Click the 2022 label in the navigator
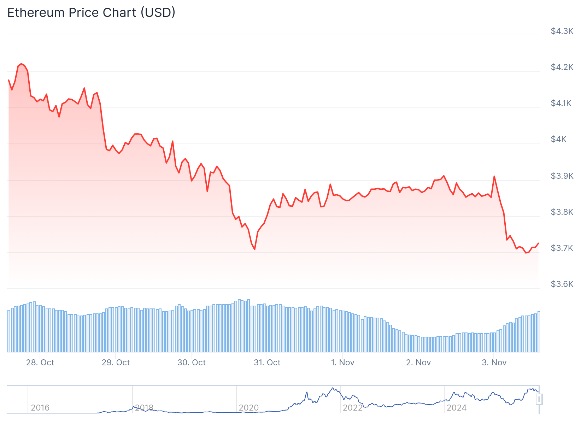 point(352,408)
